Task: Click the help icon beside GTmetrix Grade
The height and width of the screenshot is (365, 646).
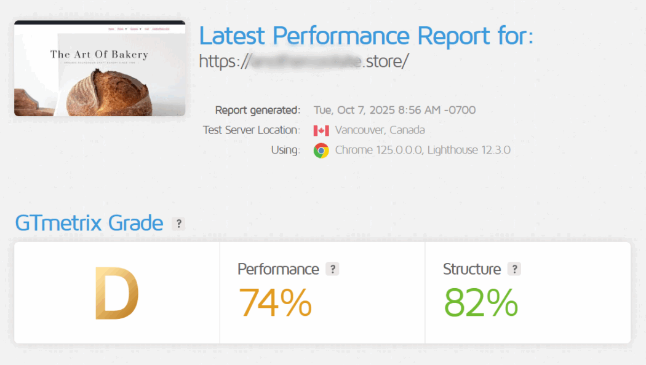Action: 178,224
